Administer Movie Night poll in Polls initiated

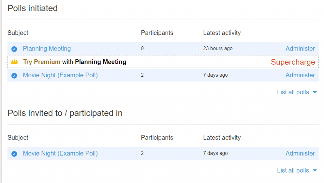click(300, 75)
